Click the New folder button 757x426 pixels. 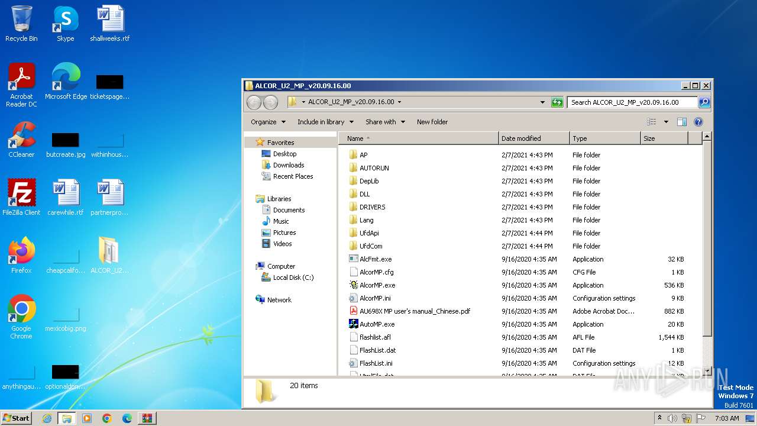coord(432,122)
